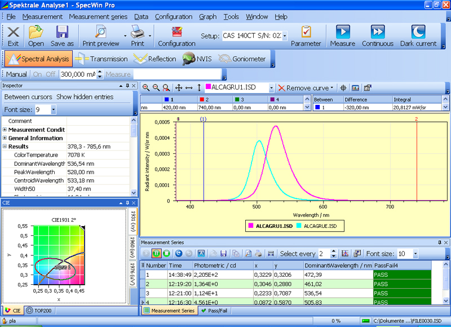The width and height of the screenshot is (451, 327).
Task: Open the Configuration toolbox icon
Action: pos(176,32)
